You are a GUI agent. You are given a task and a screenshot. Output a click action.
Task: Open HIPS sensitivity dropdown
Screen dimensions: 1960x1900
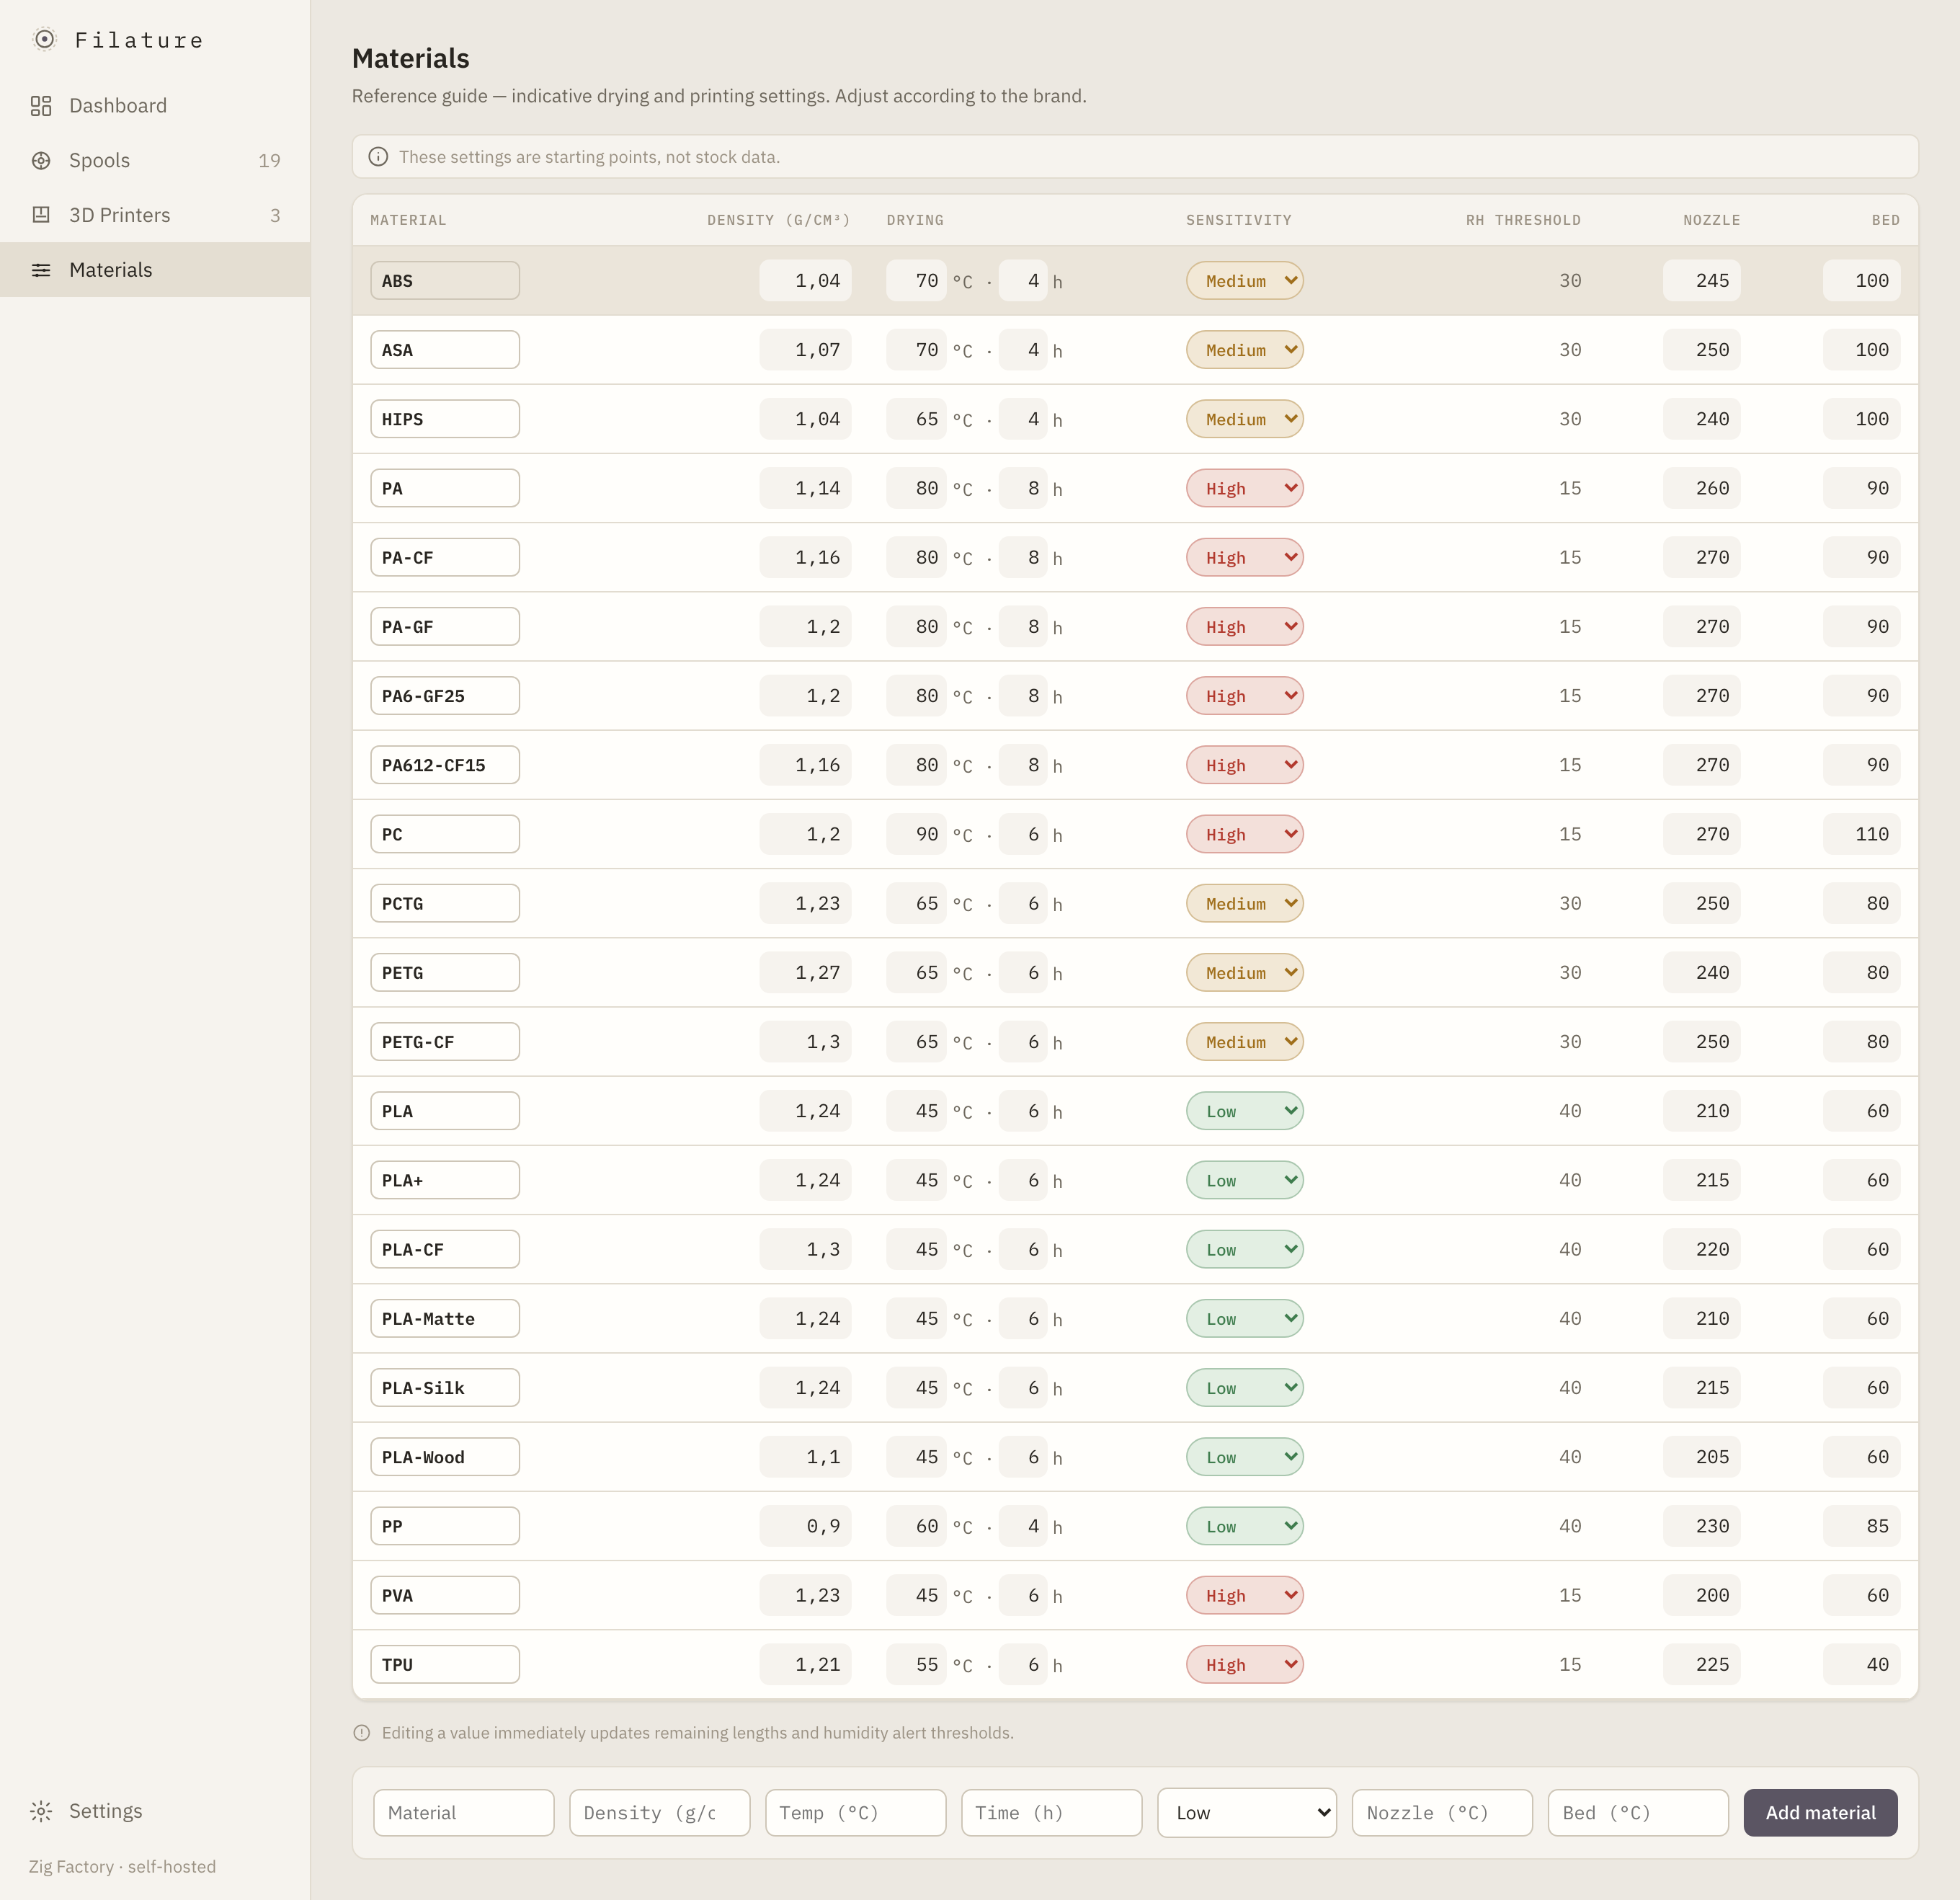coord(1244,419)
